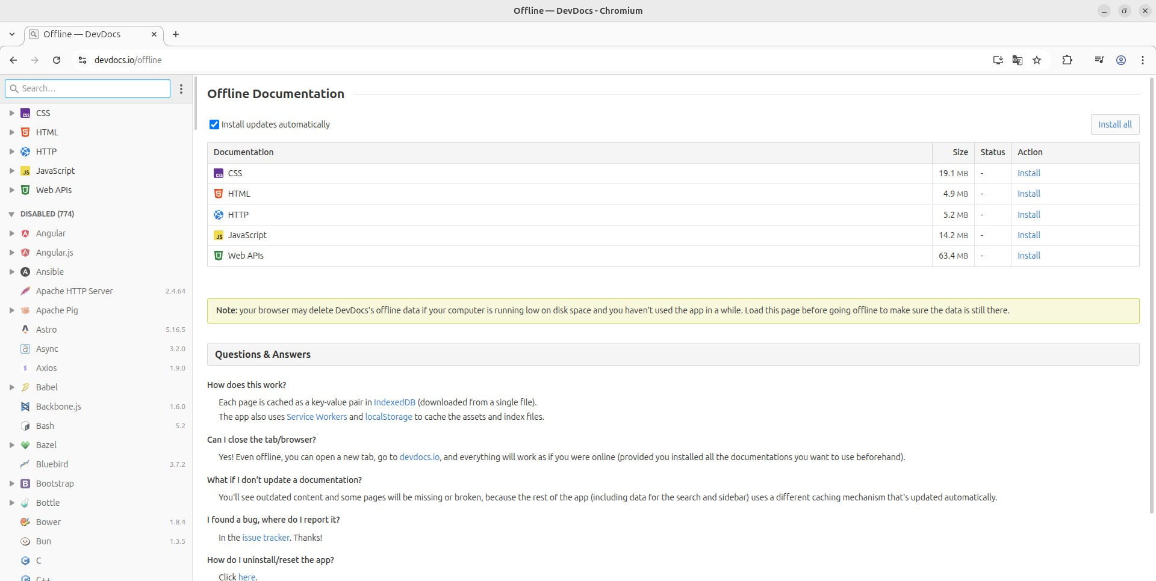Click the translate page icon
The width and height of the screenshot is (1156, 581).
pyautogui.click(x=1018, y=60)
